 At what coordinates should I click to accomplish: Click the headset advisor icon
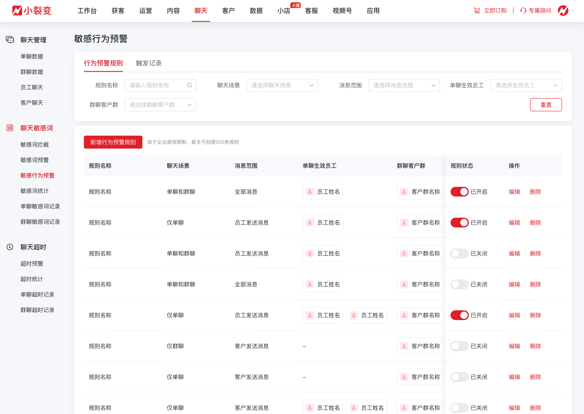click(x=523, y=11)
